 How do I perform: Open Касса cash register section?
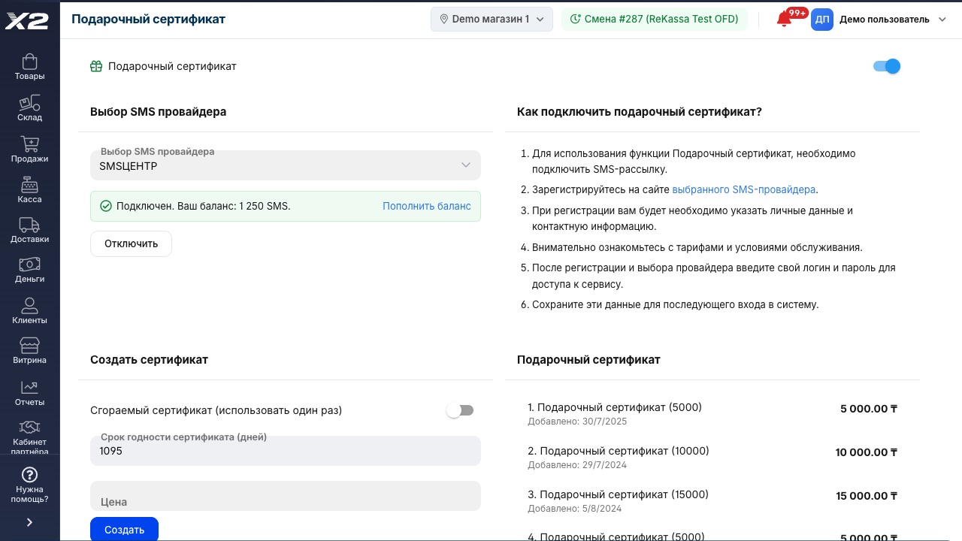click(x=29, y=190)
